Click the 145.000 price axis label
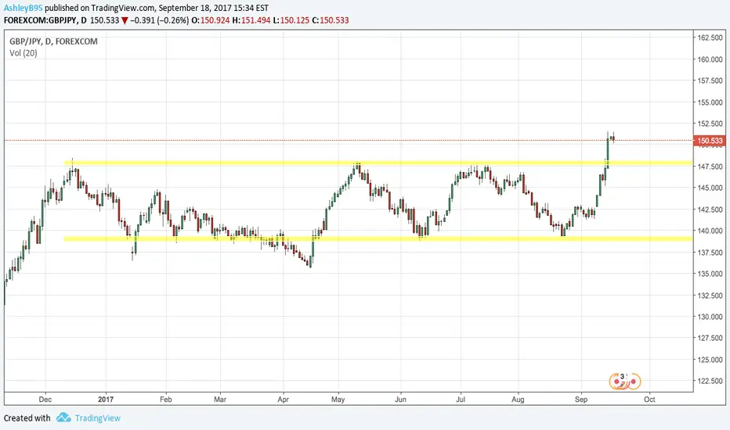The height and width of the screenshot is (430, 730). tap(710, 188)
